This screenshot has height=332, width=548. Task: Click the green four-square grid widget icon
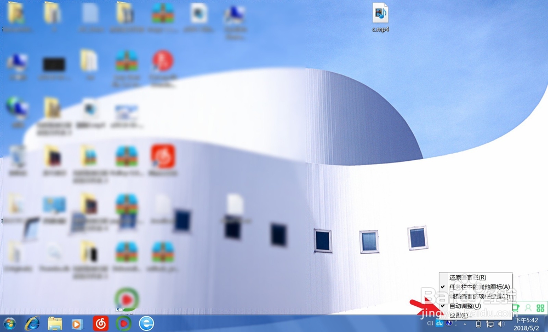click(x=540, y=308)
